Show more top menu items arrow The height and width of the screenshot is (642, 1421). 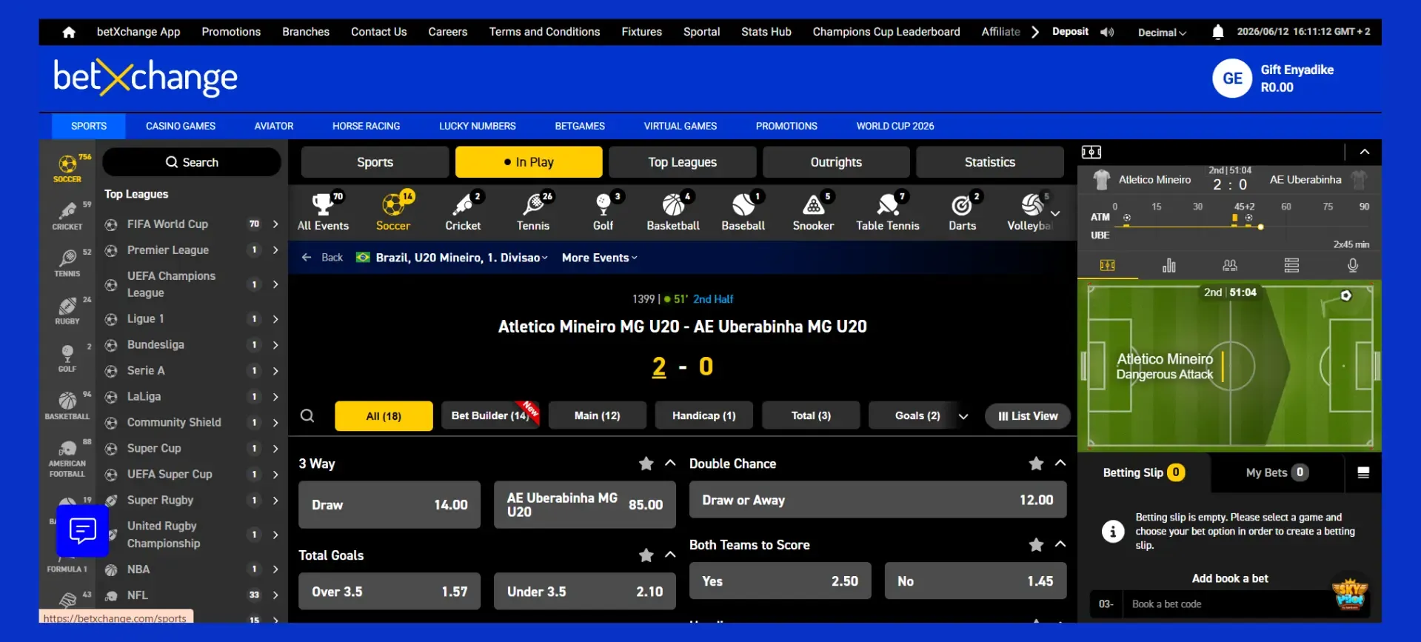(1035, 32)
